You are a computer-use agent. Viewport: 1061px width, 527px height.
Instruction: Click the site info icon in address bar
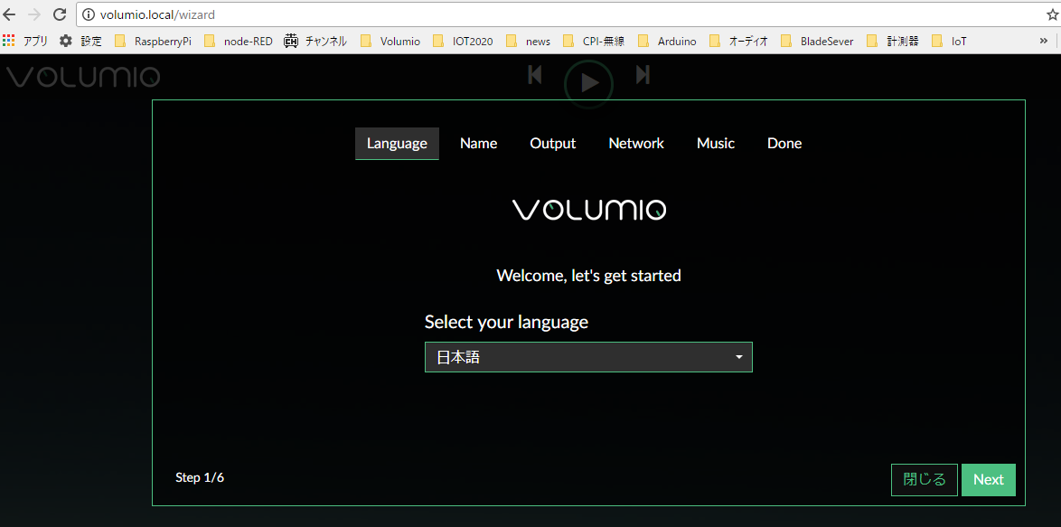(x=89, y=14)
